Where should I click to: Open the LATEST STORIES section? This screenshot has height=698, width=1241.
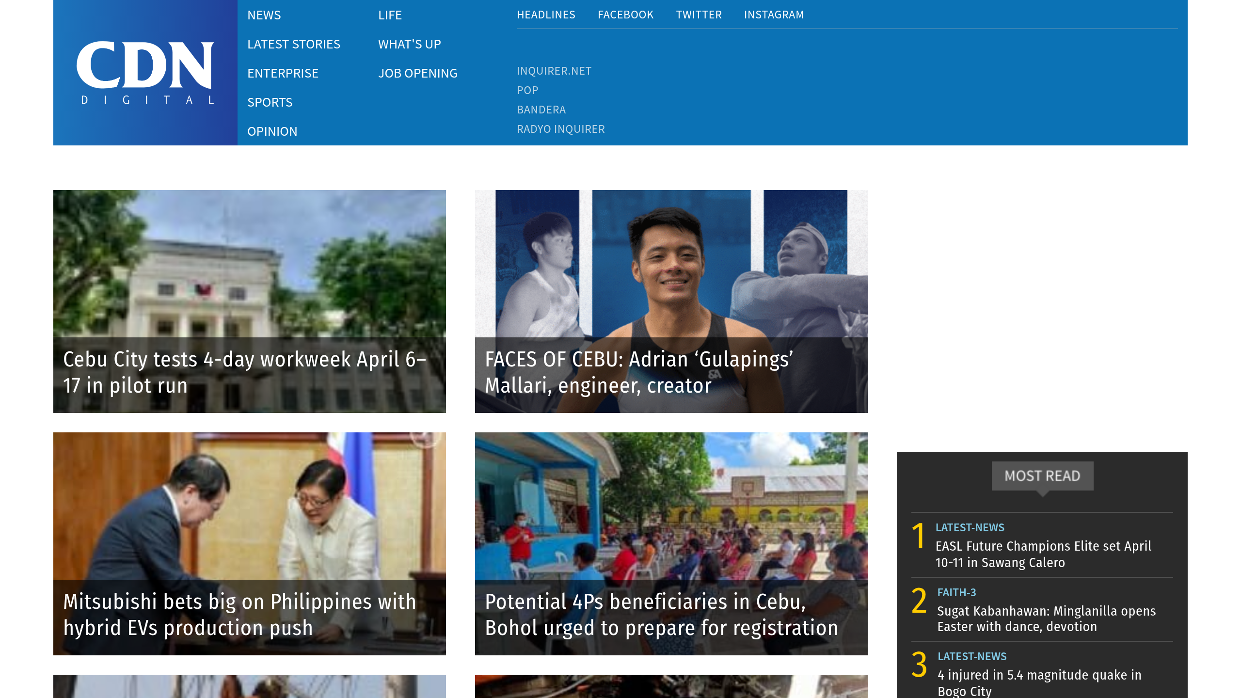coord(294,44)
